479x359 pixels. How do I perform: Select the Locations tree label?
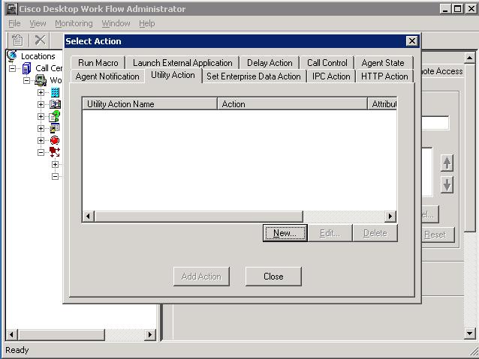tap(38, 56)
